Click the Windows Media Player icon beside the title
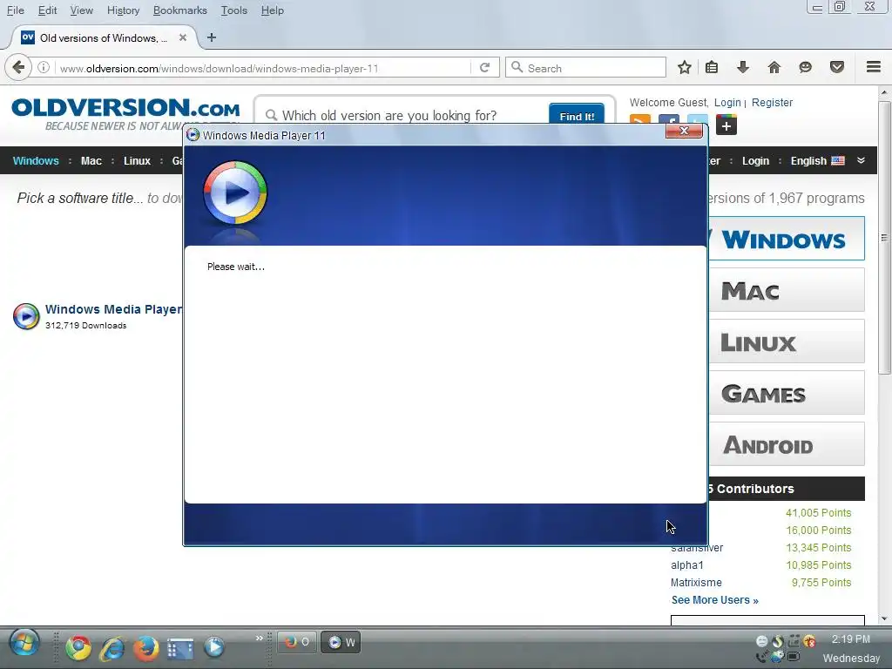892x669 pixels. (x=26, y=316)
